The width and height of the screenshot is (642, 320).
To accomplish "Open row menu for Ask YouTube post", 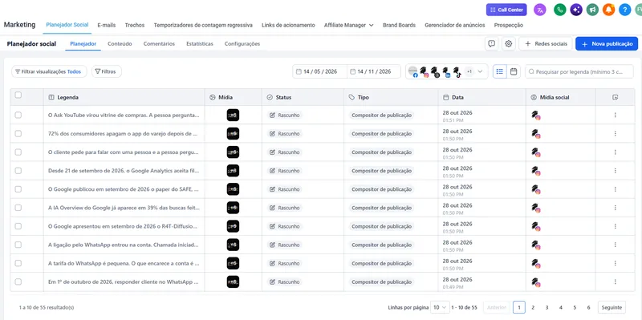I will 615,115.
